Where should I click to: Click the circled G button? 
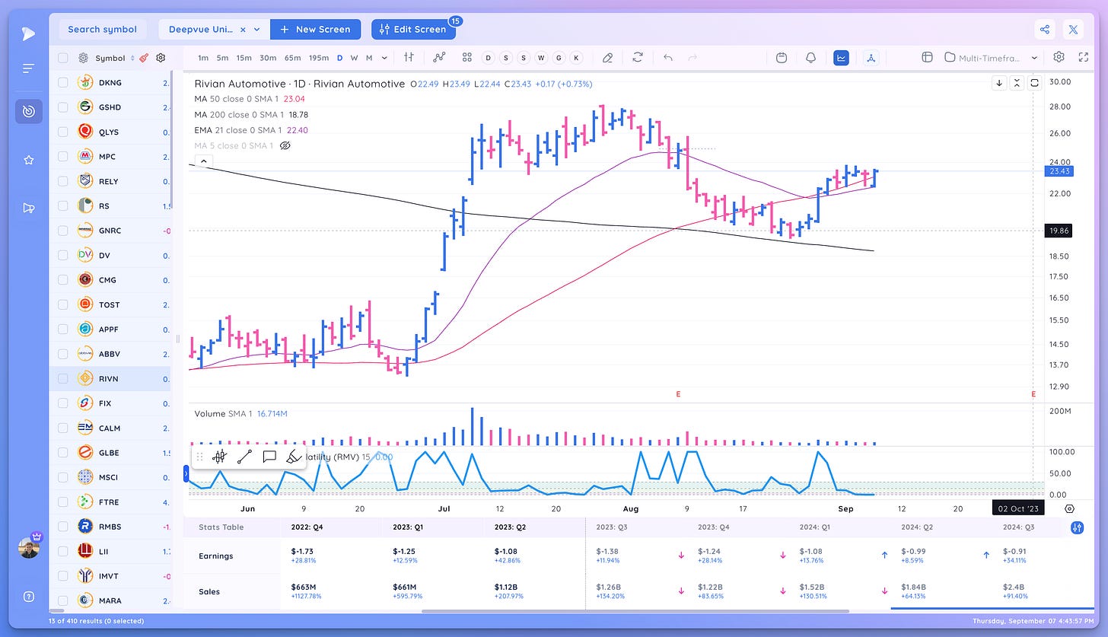point(559,58)
